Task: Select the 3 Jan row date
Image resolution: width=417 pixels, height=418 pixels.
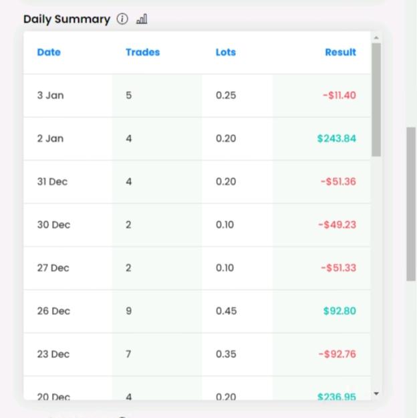Action: tap(50, 96)
